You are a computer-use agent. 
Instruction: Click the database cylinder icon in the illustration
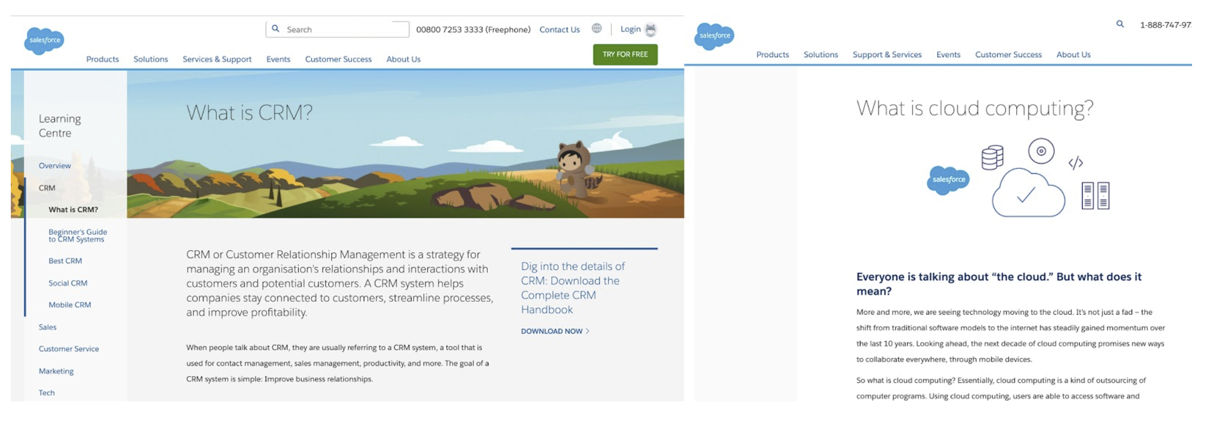click(992, 158)
